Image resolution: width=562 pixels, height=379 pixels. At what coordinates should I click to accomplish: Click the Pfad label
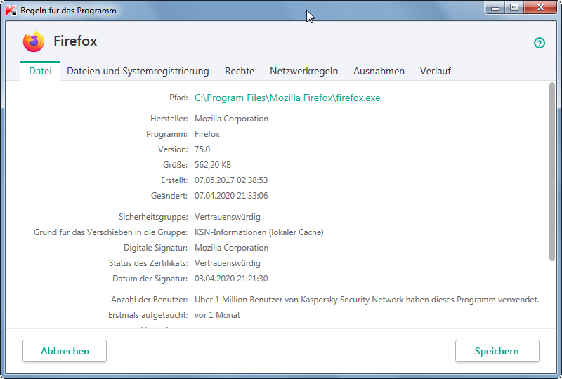click(178, 98)
